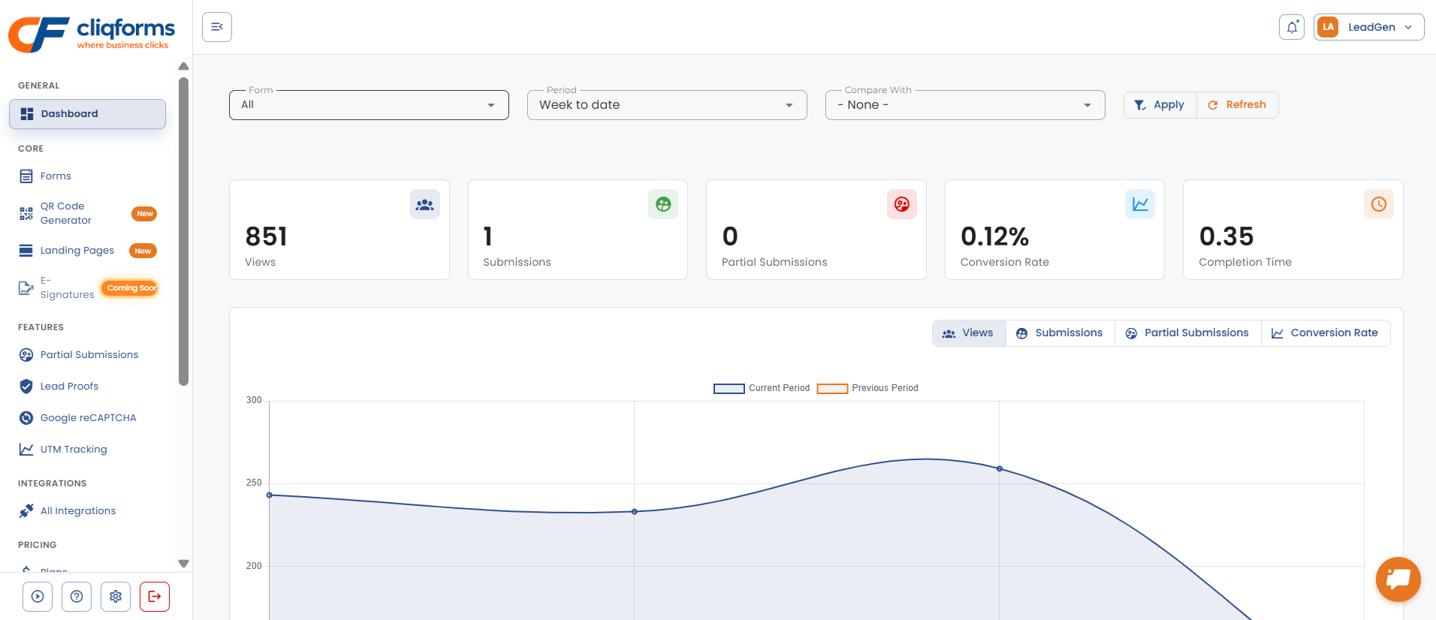Open E-Signatures menu item
The height and width of the screenshot is (620, 1436).
[x=67, y=287]
